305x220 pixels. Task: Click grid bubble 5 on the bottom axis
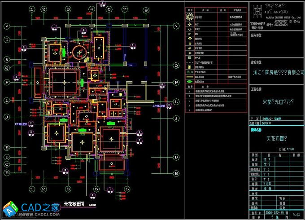(x=96, y=189)
